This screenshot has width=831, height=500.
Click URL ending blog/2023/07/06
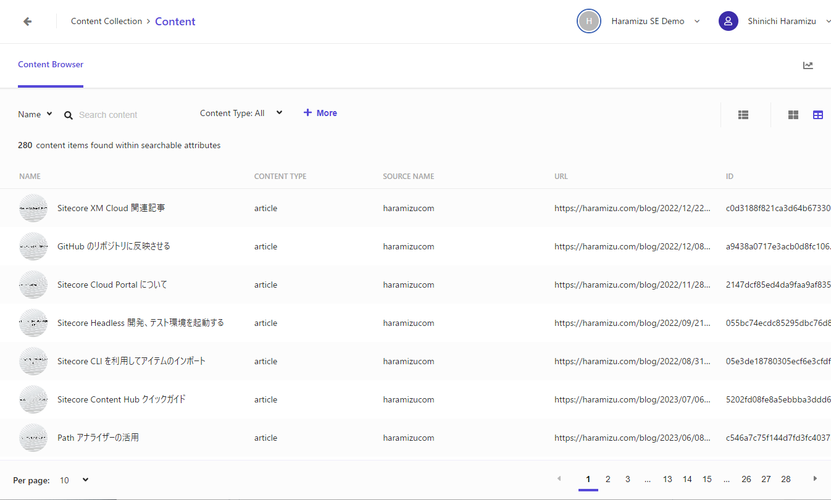(633, 399)
